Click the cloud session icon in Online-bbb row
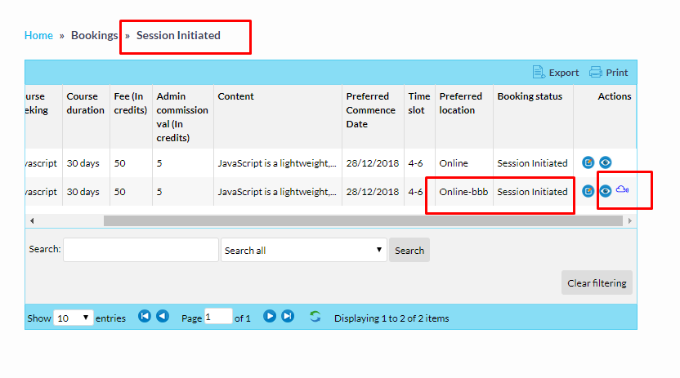This screenshot has height=378, width=680. [x=622, y=190]
